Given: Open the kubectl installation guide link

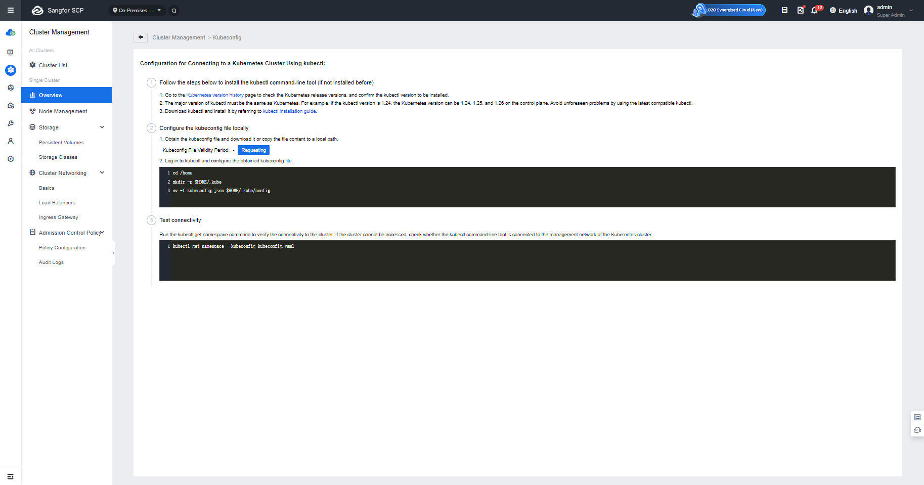Looking at the screenshot, I should click(290, 111).
